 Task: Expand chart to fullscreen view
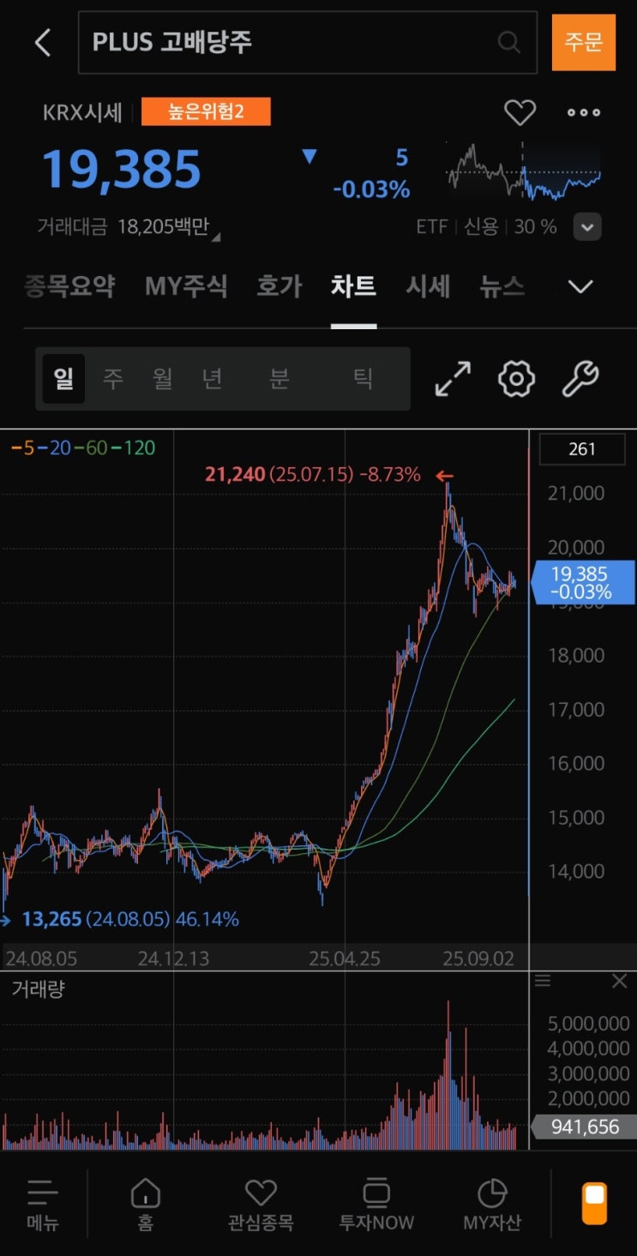tap(453, 378)
